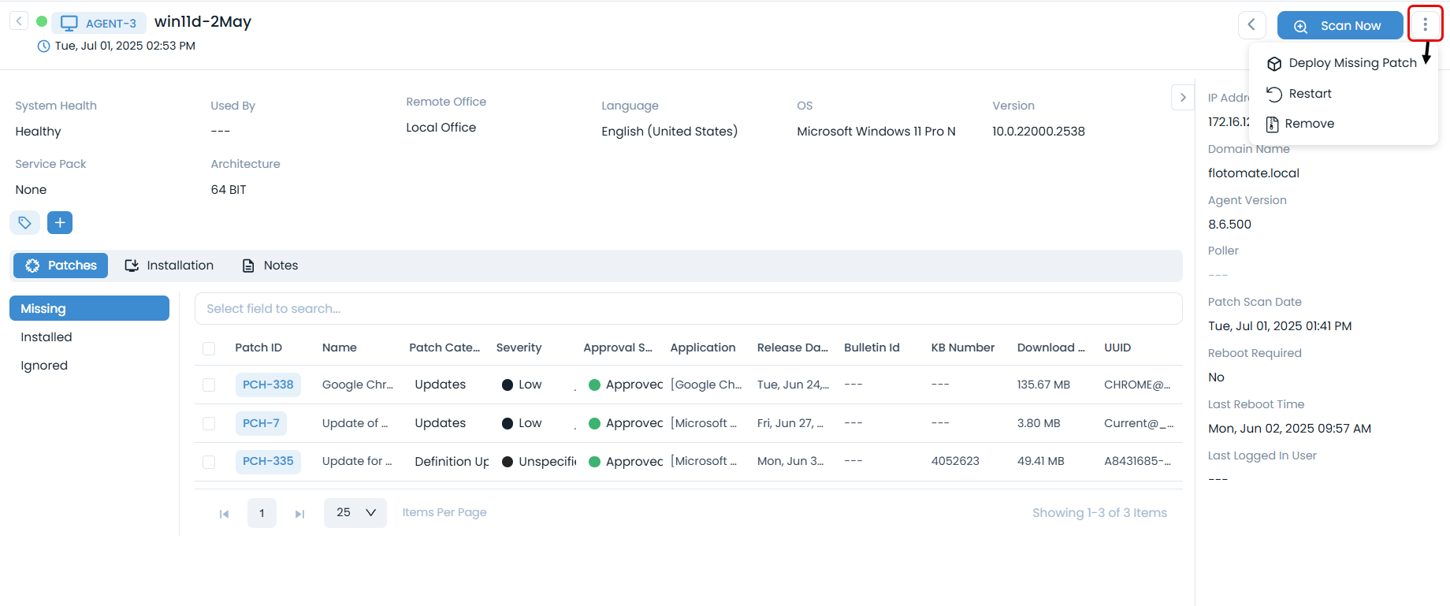Viewport: 1450px width, 606px height.
Task: Check the select-all header checkbox
Action: pyautogui.click(x=209, y=348)
